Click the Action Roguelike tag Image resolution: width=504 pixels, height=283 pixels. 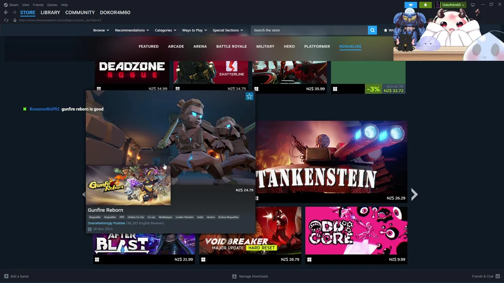(228, 217)
